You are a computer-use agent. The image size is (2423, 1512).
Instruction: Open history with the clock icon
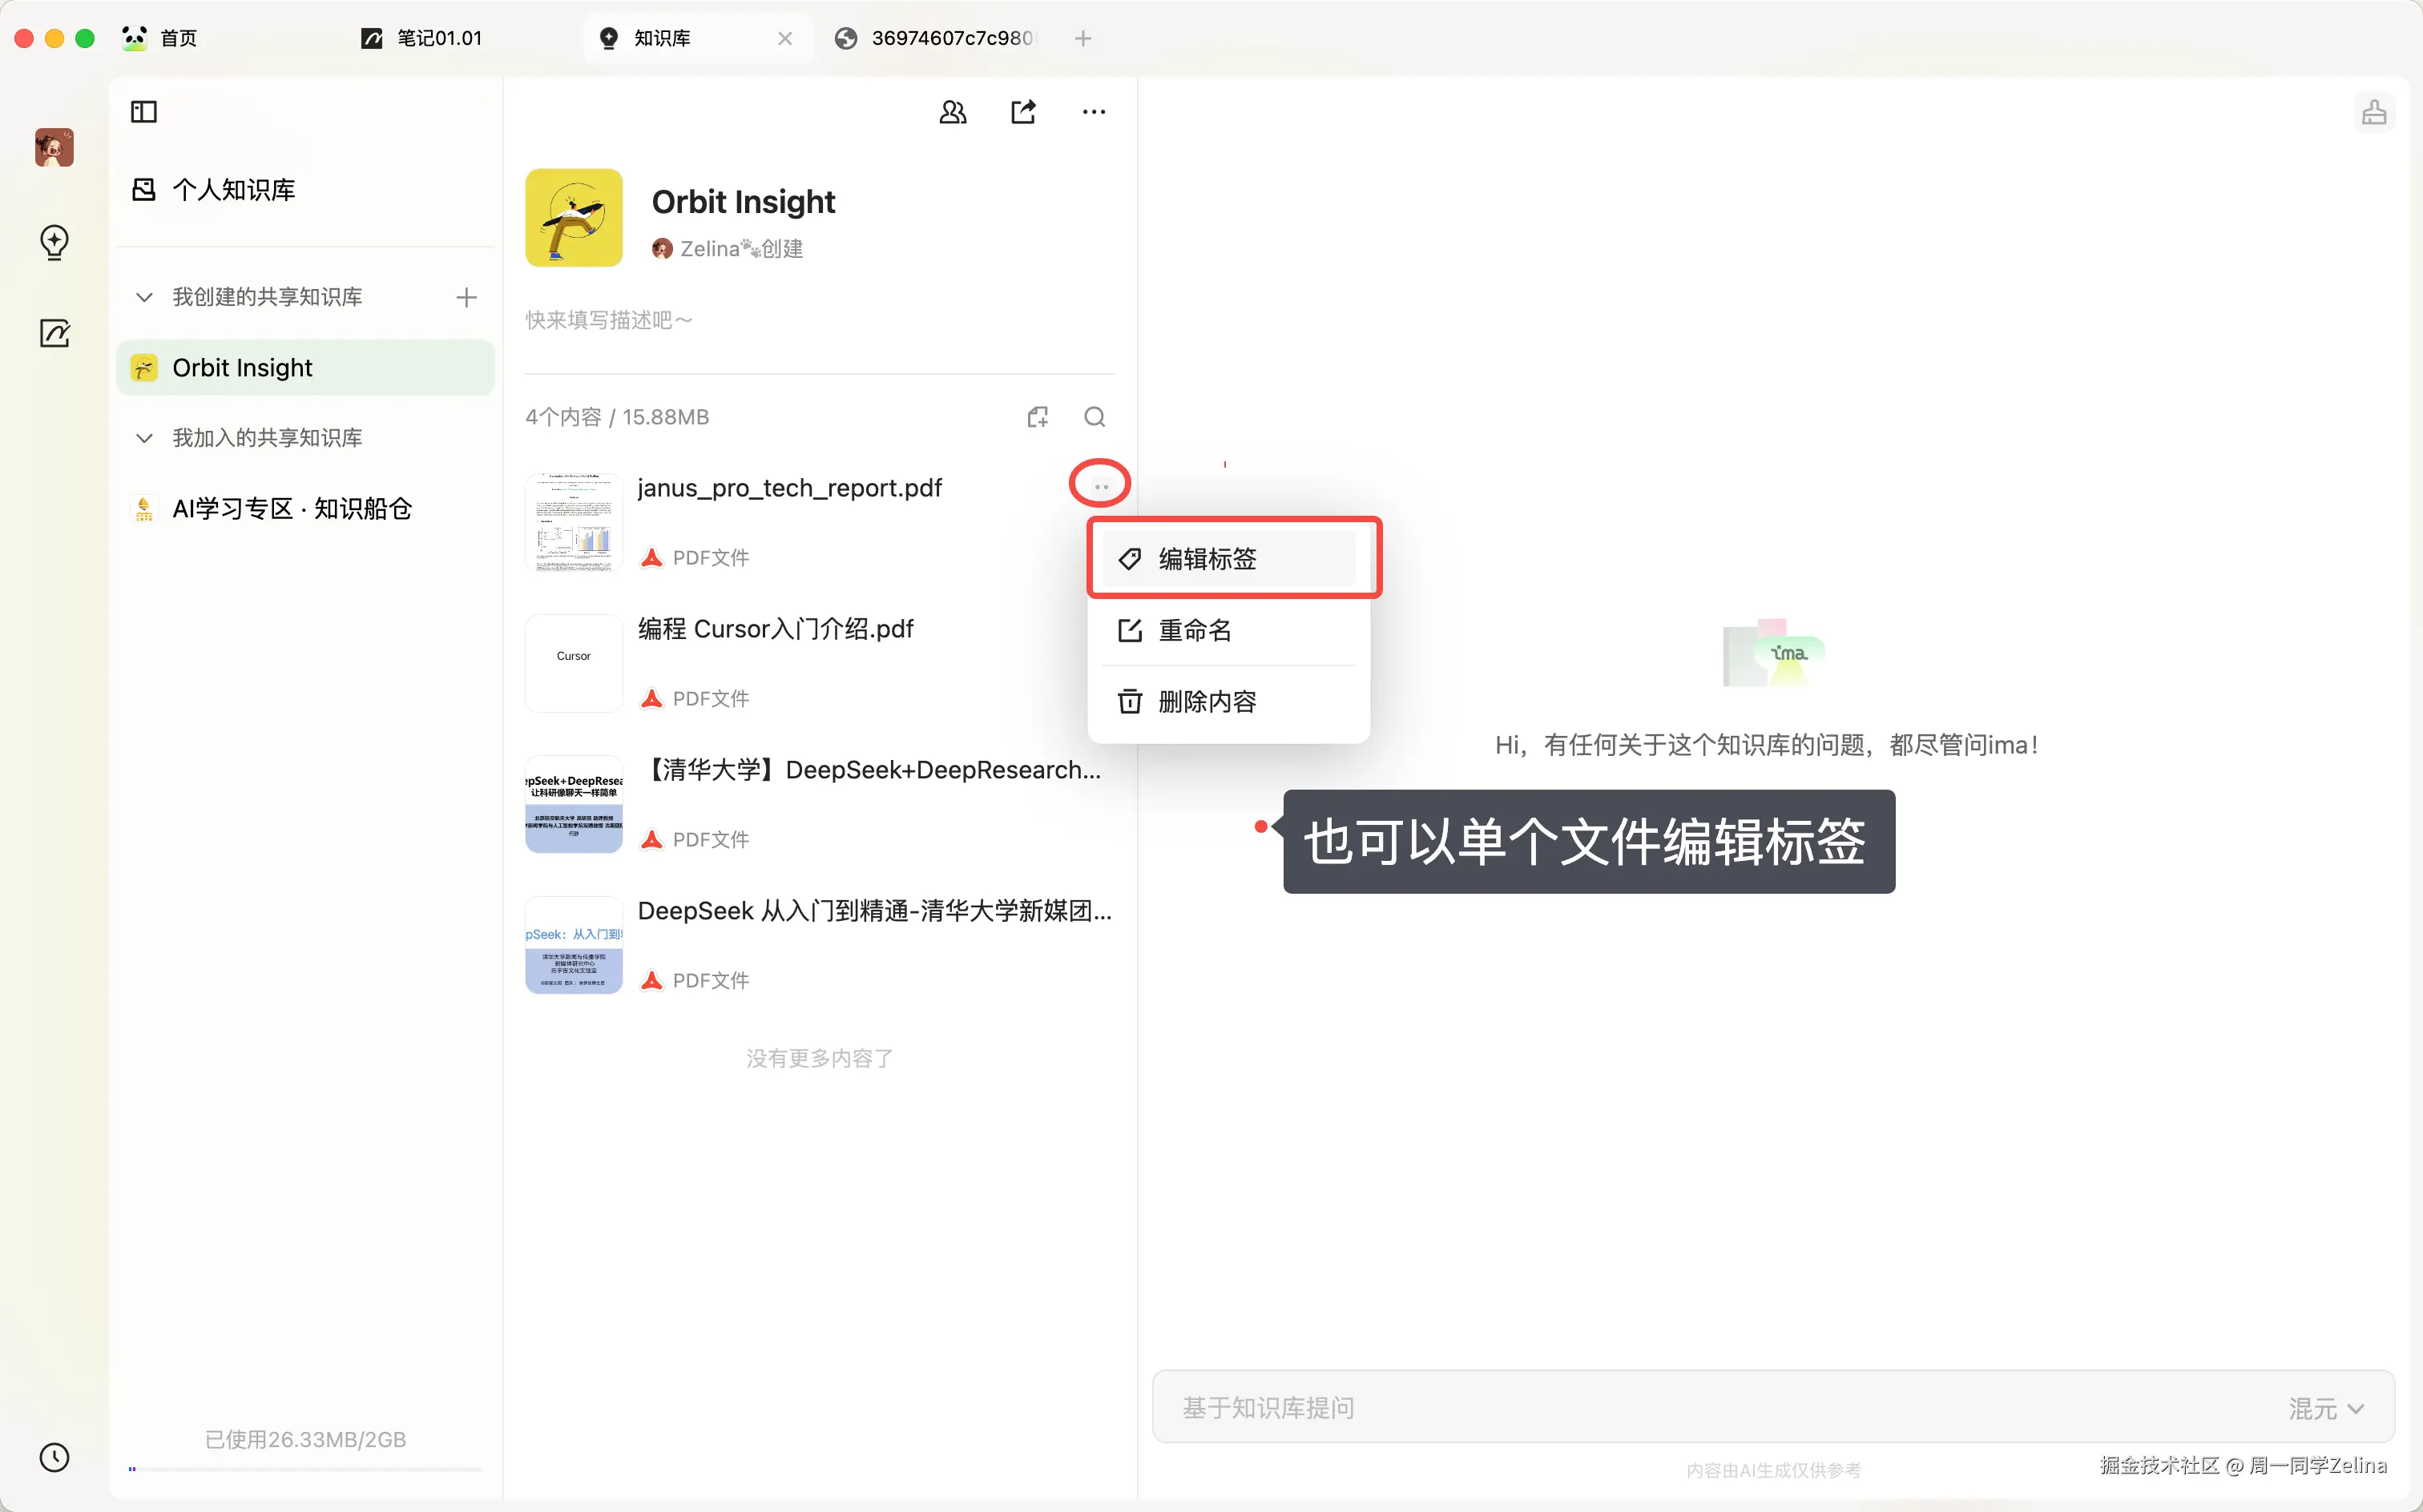pos(54,1457)
